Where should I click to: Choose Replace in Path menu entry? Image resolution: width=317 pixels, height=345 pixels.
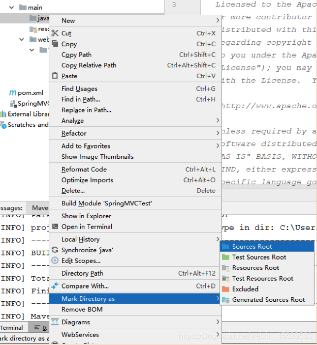135,110
